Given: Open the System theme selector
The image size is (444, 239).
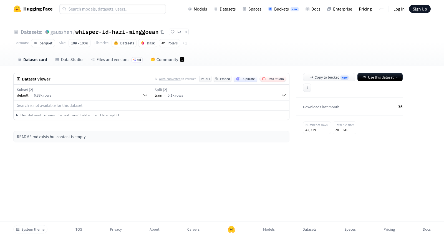Looking at the screenshot, I should coord(30,229).
